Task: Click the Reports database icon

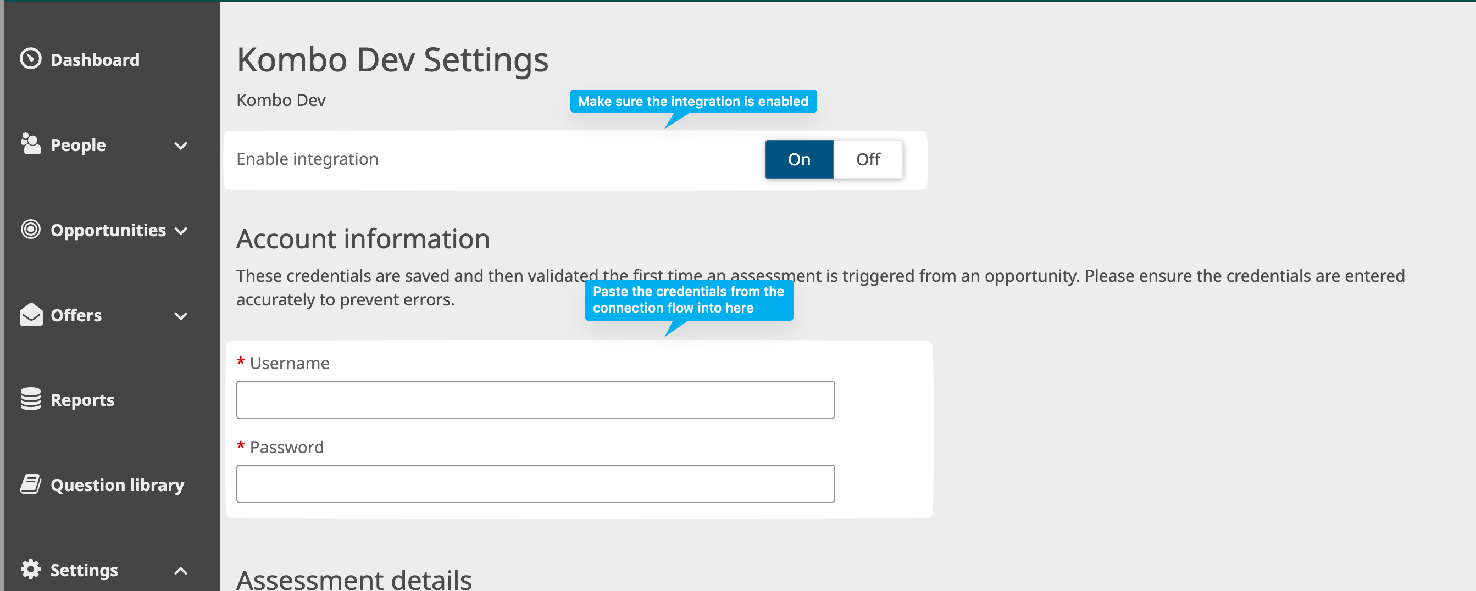Action: (30, 399)
